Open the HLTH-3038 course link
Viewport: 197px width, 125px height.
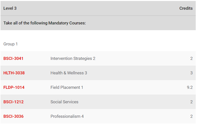[x=14, y=73]
